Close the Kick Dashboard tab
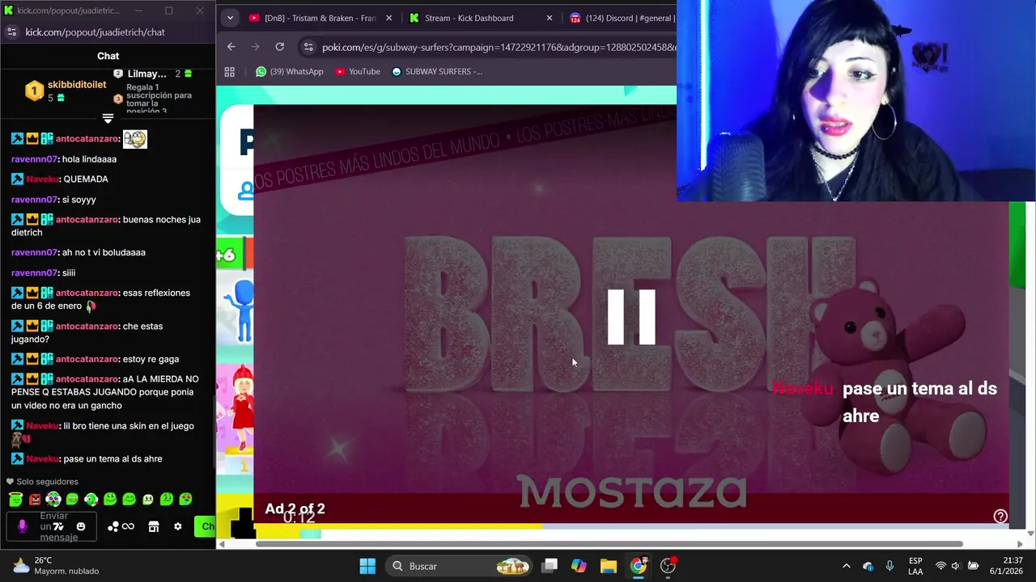 [x=550, y=18]
